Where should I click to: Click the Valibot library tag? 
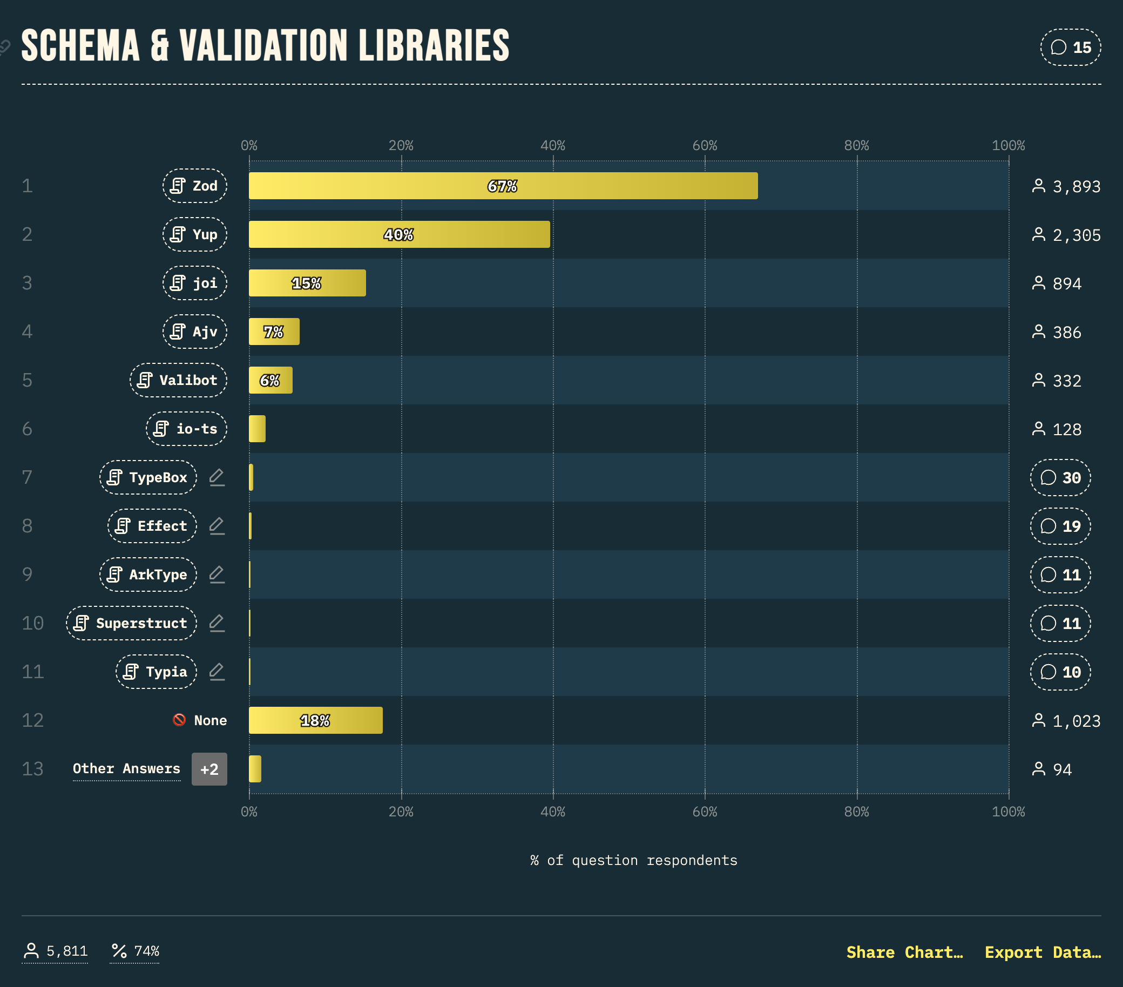(178, 380)
